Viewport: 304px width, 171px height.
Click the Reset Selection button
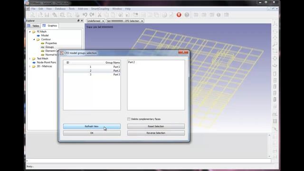click(156, 126)
